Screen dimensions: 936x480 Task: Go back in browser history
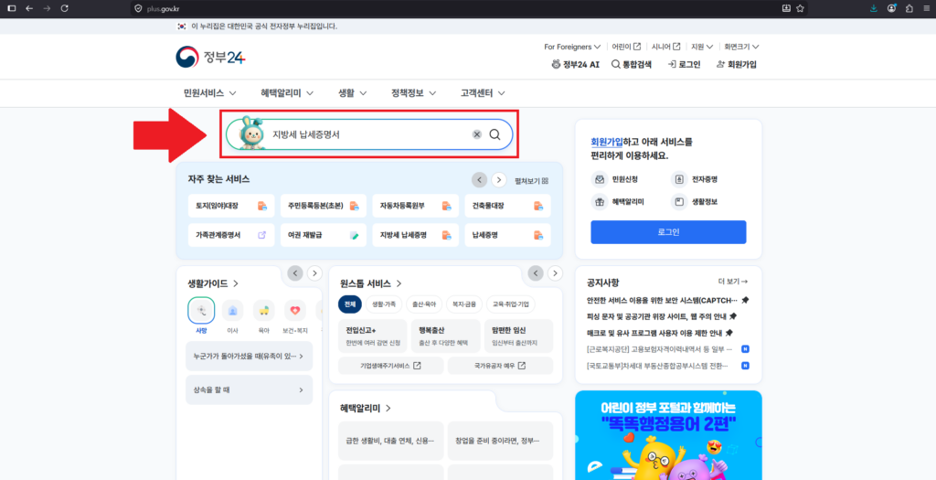pos(28,8)
